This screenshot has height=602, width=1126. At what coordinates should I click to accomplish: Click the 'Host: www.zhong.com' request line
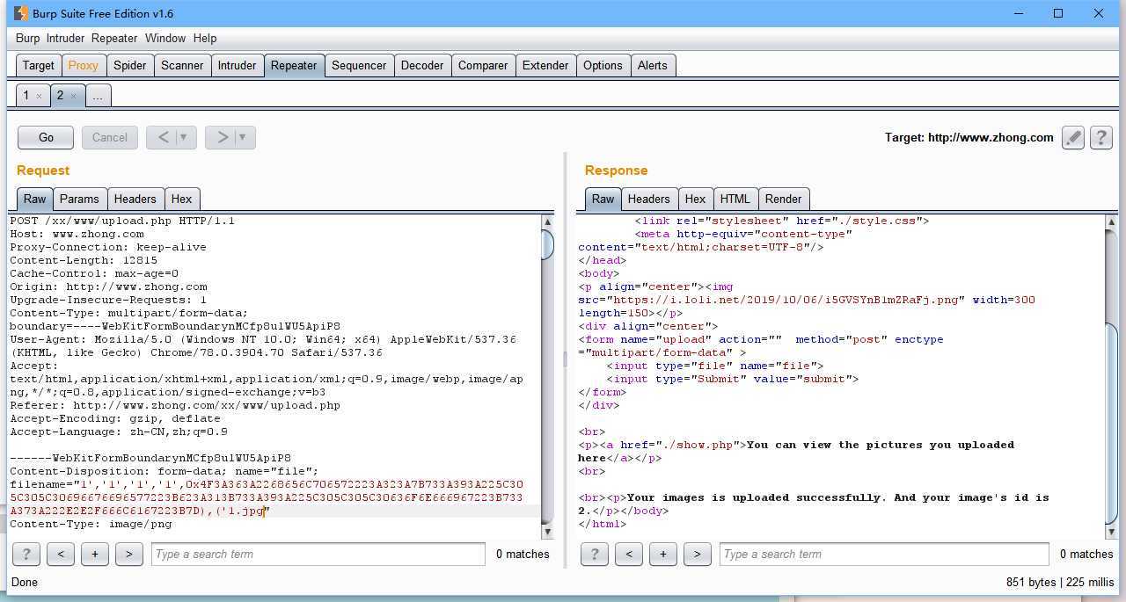coord(77,234)
